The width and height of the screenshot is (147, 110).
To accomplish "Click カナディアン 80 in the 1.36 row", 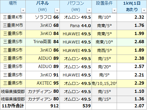I will click(x=43, y=99).
